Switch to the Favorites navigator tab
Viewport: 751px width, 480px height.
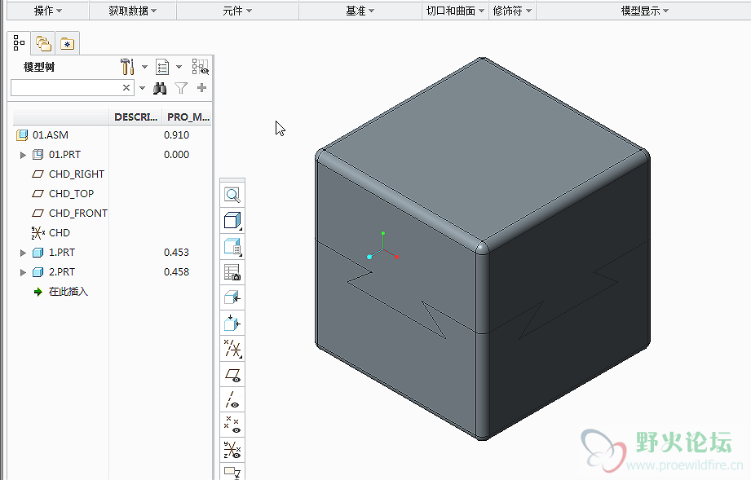[67, 43]
